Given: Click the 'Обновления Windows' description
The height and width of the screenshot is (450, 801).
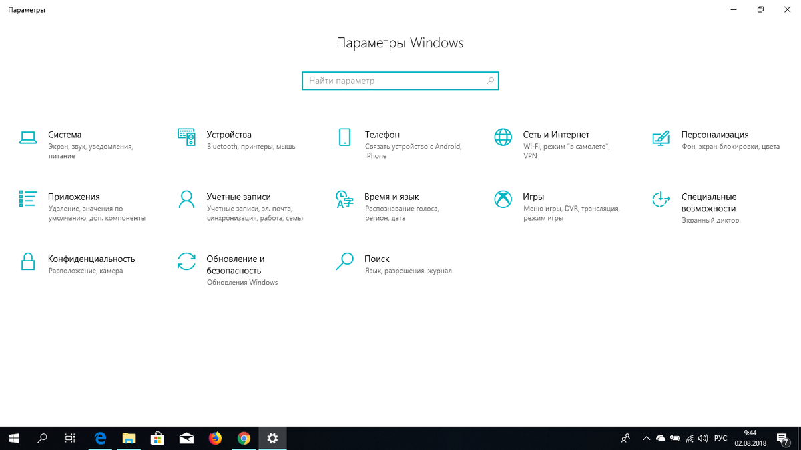Looking at the screenshot, I should (242, 283).
